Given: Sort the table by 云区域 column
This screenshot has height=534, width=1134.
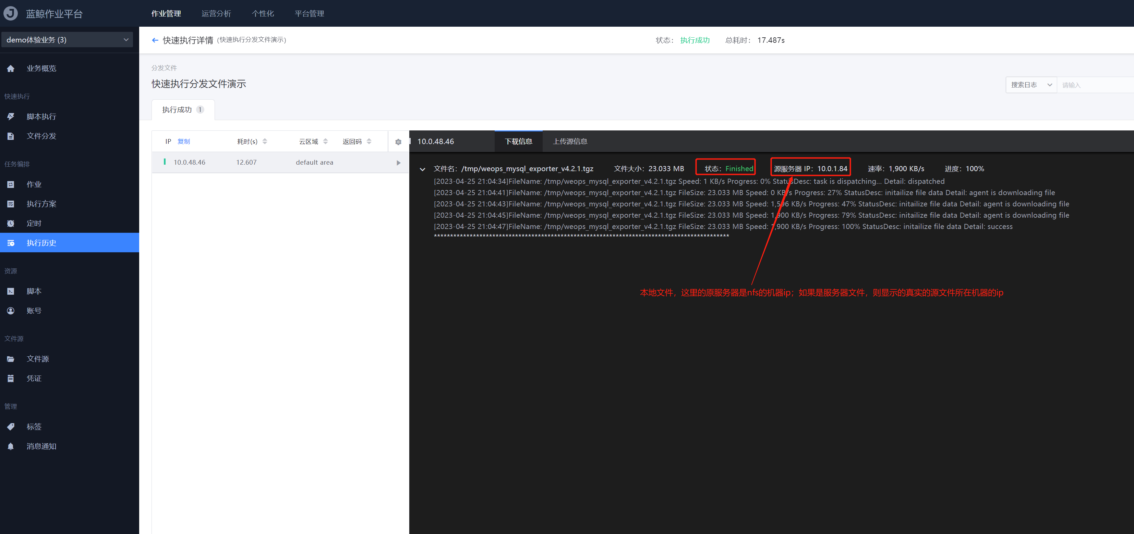Looking at the screenshot, I should [325, 141].
